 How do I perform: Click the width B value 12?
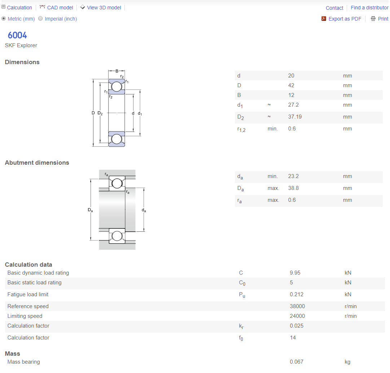point(291,95)
